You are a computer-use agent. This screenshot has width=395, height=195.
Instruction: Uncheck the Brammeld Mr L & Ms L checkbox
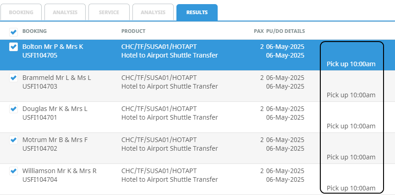(x=13, y=78)
